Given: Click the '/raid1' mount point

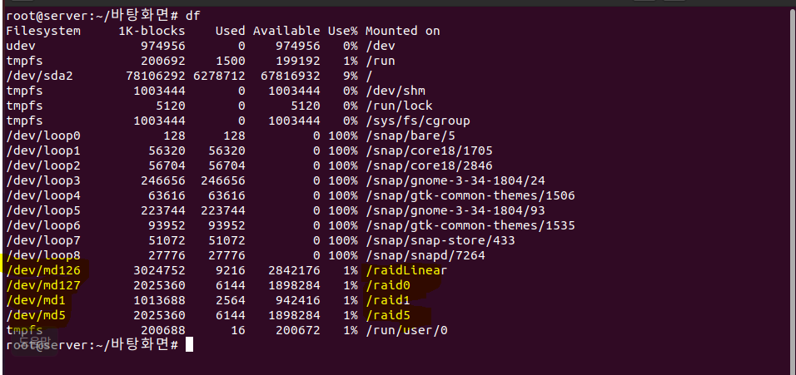Looking at the screenshot, I should [x=388, y=300].
